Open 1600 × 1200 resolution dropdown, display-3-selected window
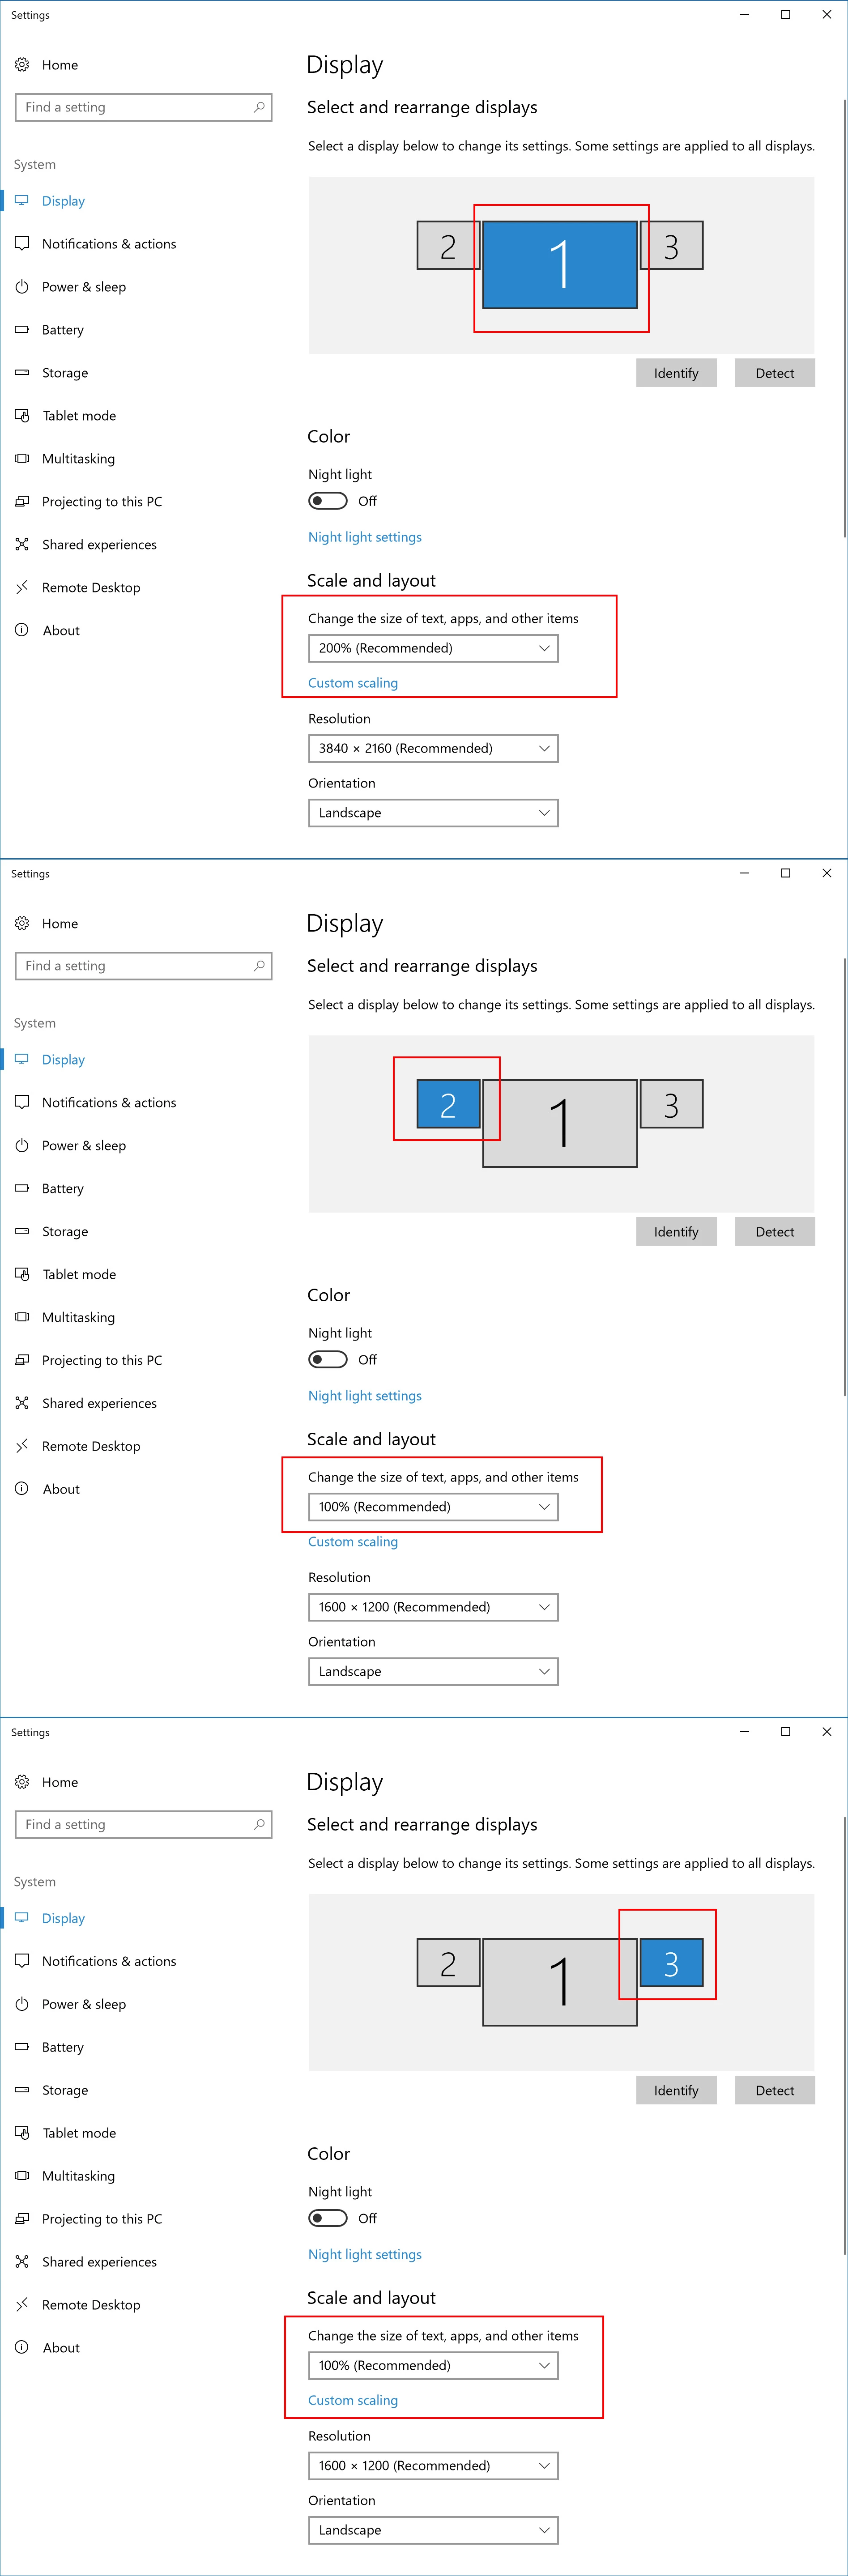The image size is (848, 2576). click(x=433, y=2466)
